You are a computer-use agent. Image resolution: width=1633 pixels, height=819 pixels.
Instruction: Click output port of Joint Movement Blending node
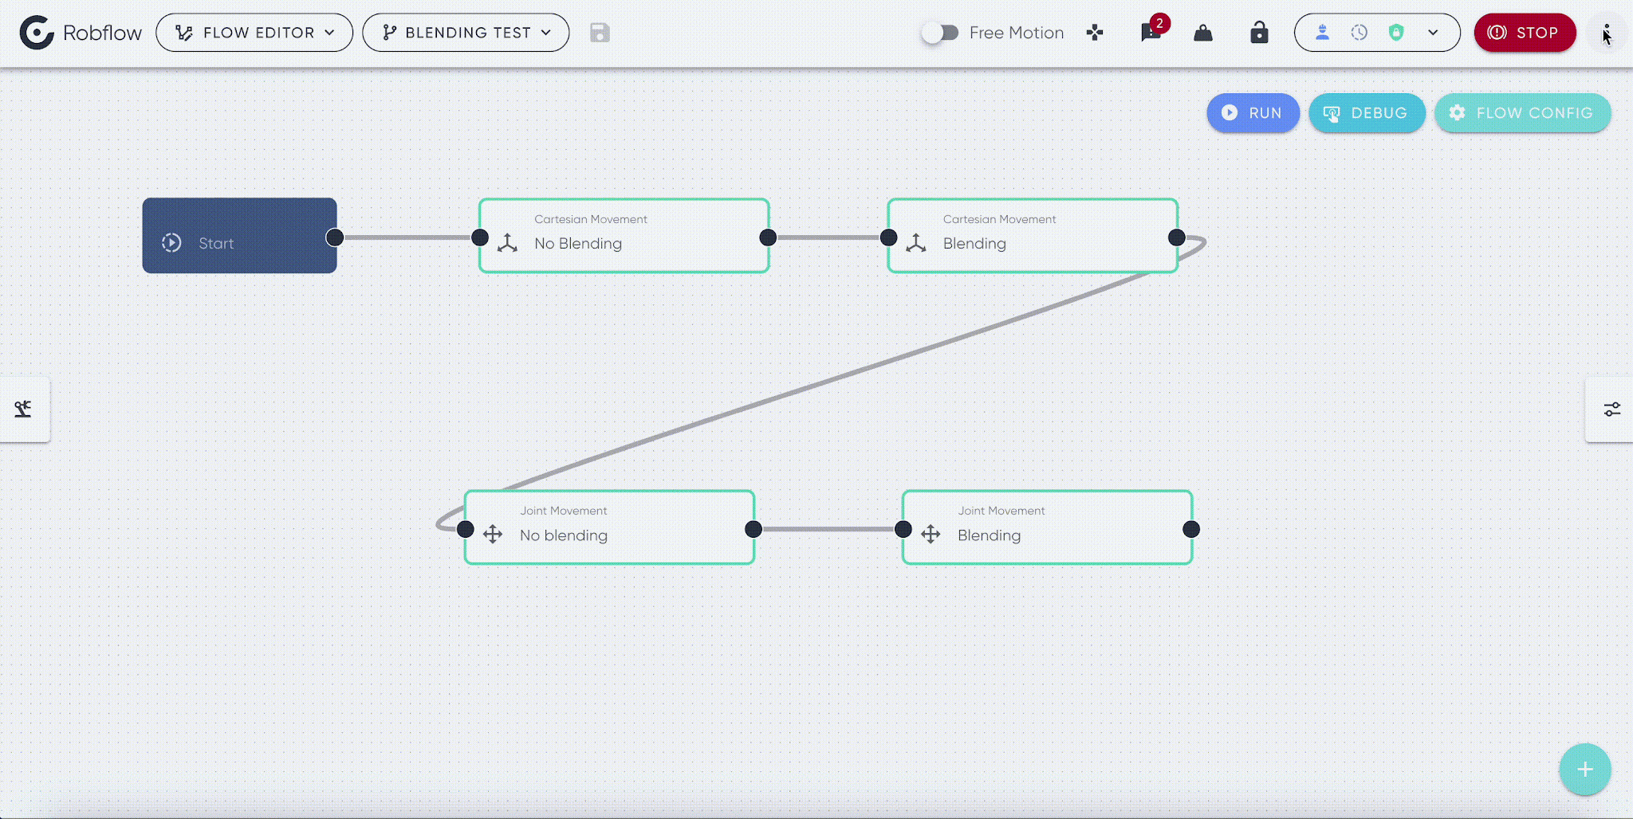point(1191,529)
